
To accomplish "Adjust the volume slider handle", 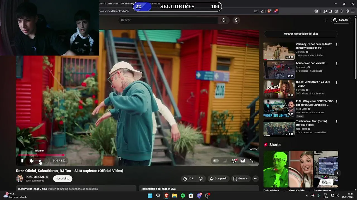I will coord(40,161).
